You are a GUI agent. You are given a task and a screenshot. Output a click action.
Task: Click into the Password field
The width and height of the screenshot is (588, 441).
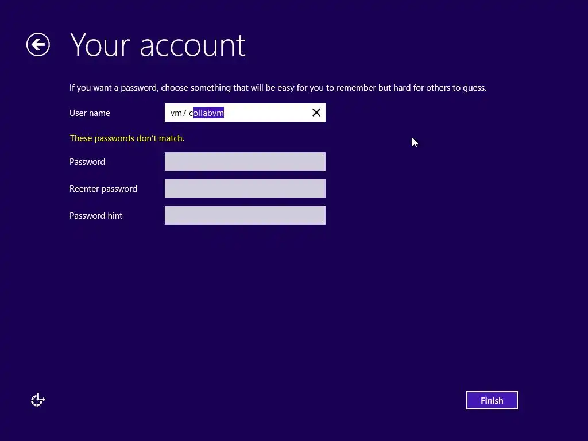point(245,161)
